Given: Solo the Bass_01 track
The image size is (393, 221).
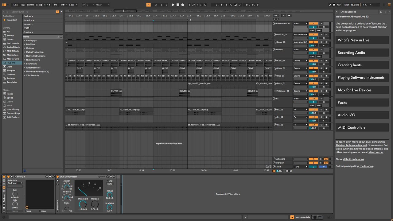Looking at the screenshot, I should [x=321, y=42].
